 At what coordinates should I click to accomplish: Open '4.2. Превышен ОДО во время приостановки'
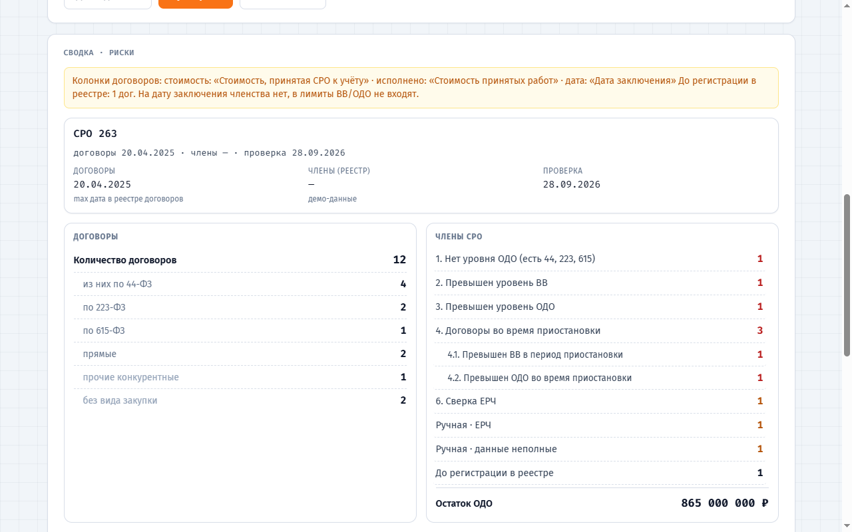600,378
